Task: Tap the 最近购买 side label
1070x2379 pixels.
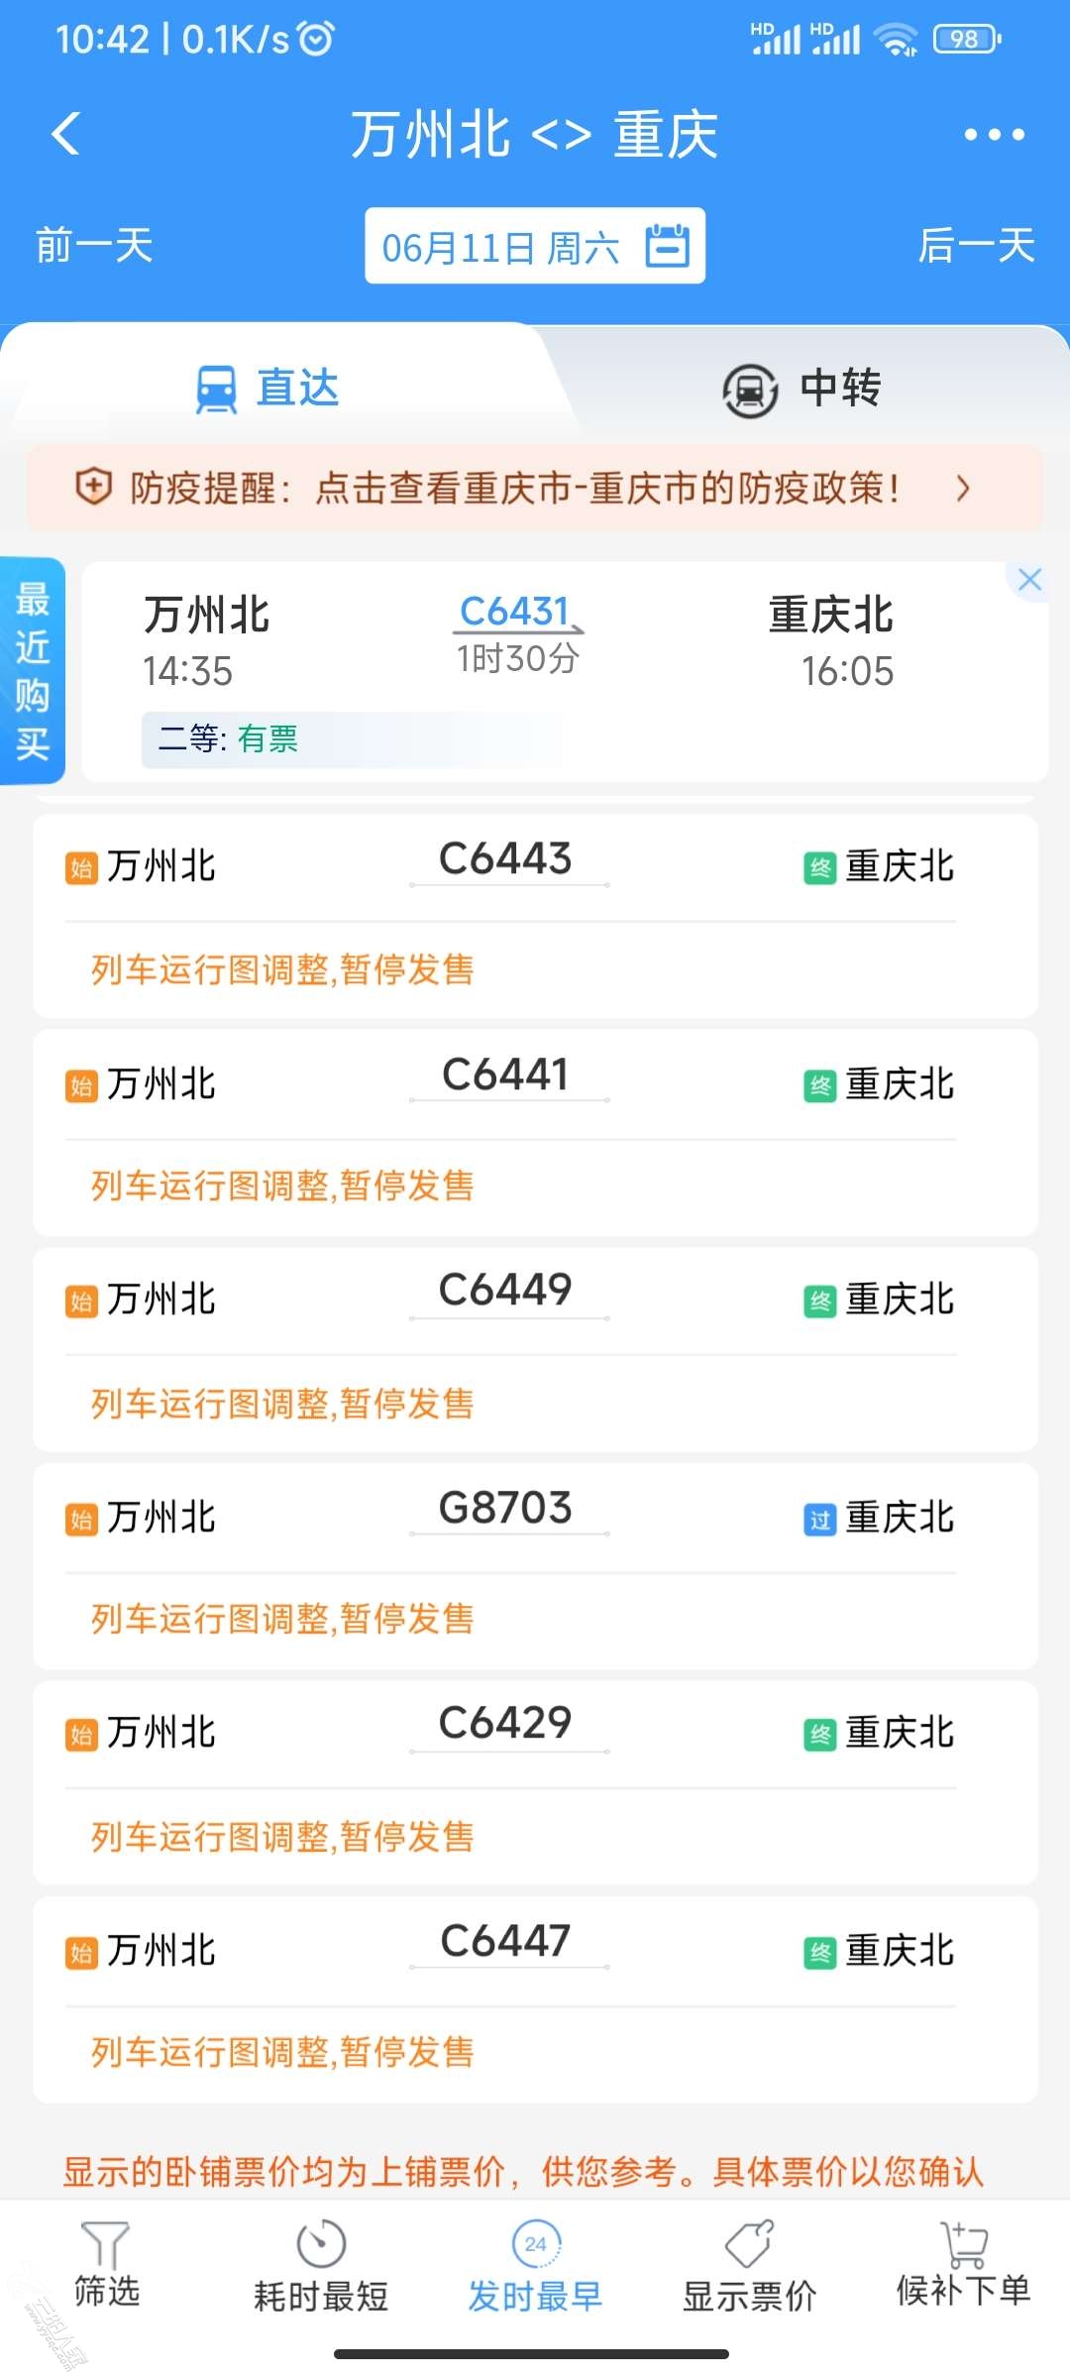Action: click(33, 671)
